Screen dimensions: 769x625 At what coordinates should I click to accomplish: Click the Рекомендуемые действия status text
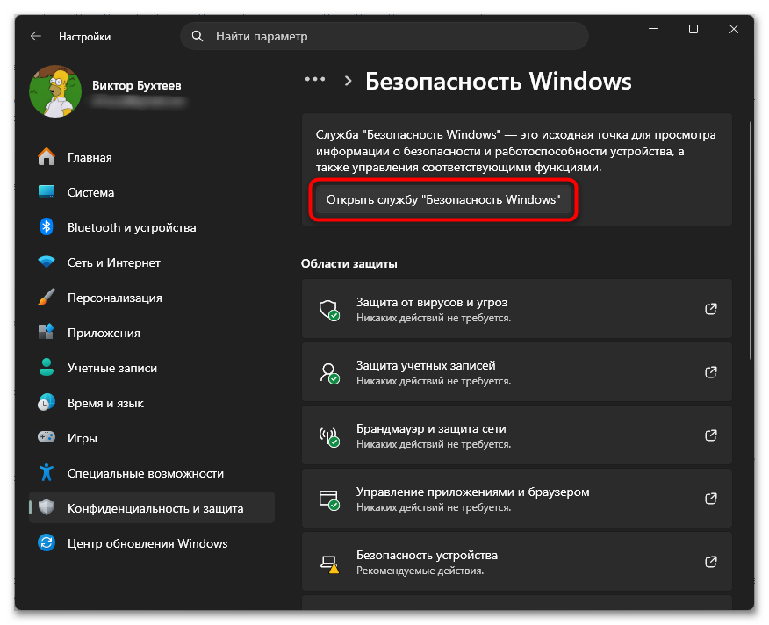tap(420, 571)
